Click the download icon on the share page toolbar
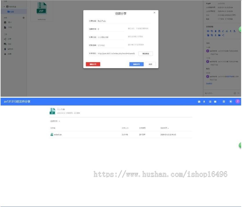242x207 pixels. pos(204,102)
